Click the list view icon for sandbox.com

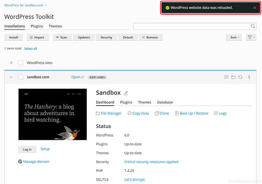(226, 77)
